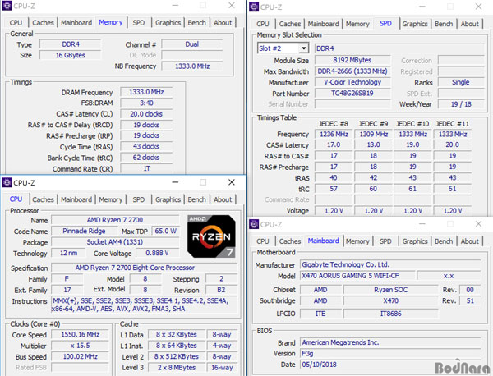Close the CPU-Z SPD window
This screenshot has width=493, height=376.
point(478,7)
